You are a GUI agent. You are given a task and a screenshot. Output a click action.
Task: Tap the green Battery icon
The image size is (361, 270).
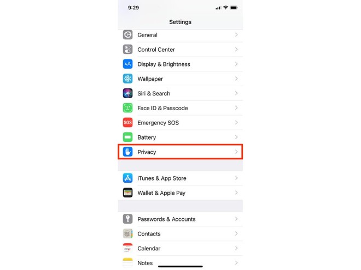[x=127, y=137]
